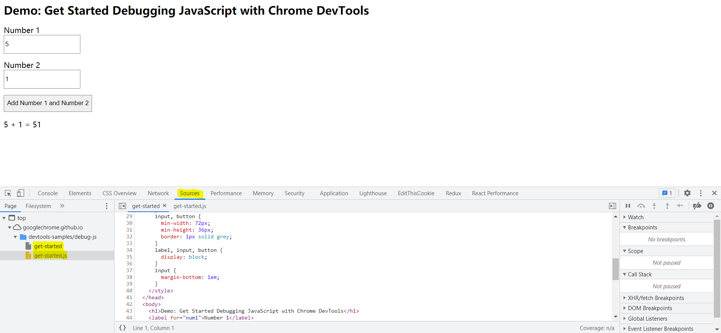Click line number 35 in gutter
The image size is (721, 333).
pos(129,257)
